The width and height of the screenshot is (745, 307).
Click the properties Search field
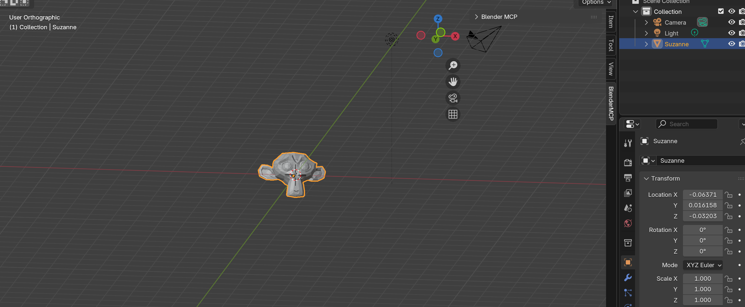coord(686,124)
